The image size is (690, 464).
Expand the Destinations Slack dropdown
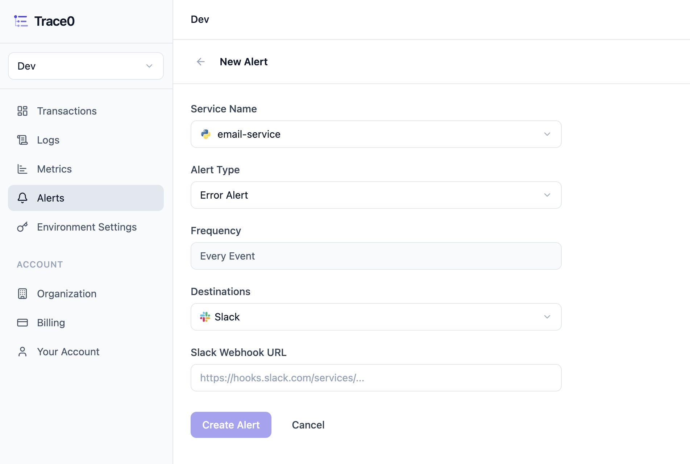[x=376, y=317]
